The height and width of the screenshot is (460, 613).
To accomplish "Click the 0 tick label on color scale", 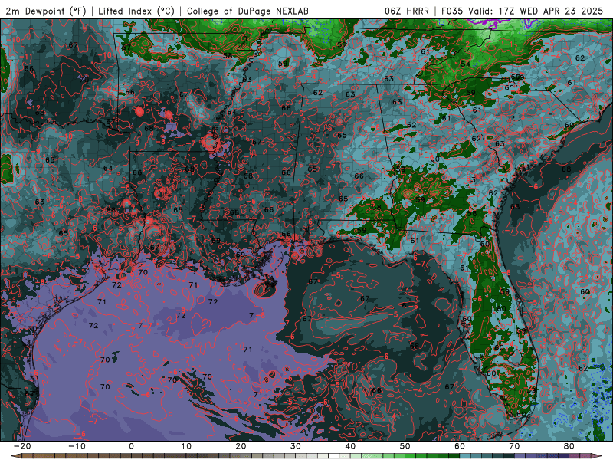I will click(x=131, y=446).
